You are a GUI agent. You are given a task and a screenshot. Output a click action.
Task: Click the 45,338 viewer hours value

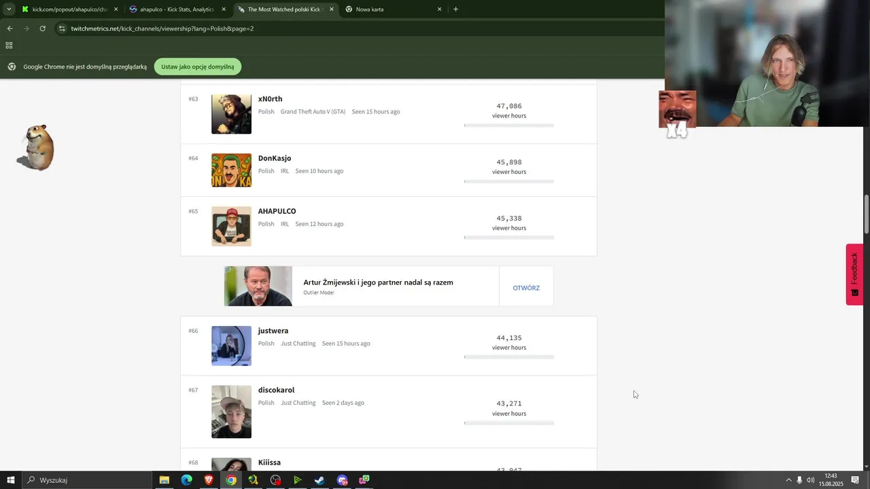click(509, 219)
